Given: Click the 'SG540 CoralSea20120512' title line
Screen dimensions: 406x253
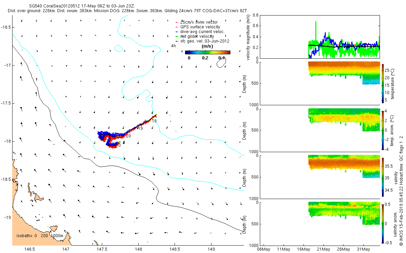Looking at the screenshot, I should coord(82,6).
